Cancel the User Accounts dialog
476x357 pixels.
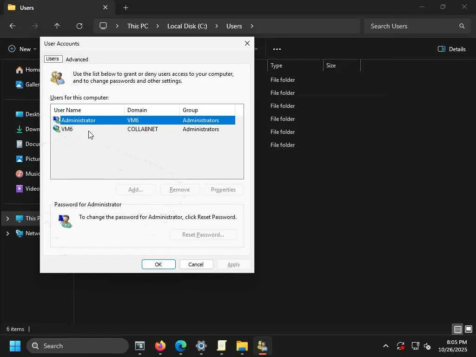[x=196, y=264]
